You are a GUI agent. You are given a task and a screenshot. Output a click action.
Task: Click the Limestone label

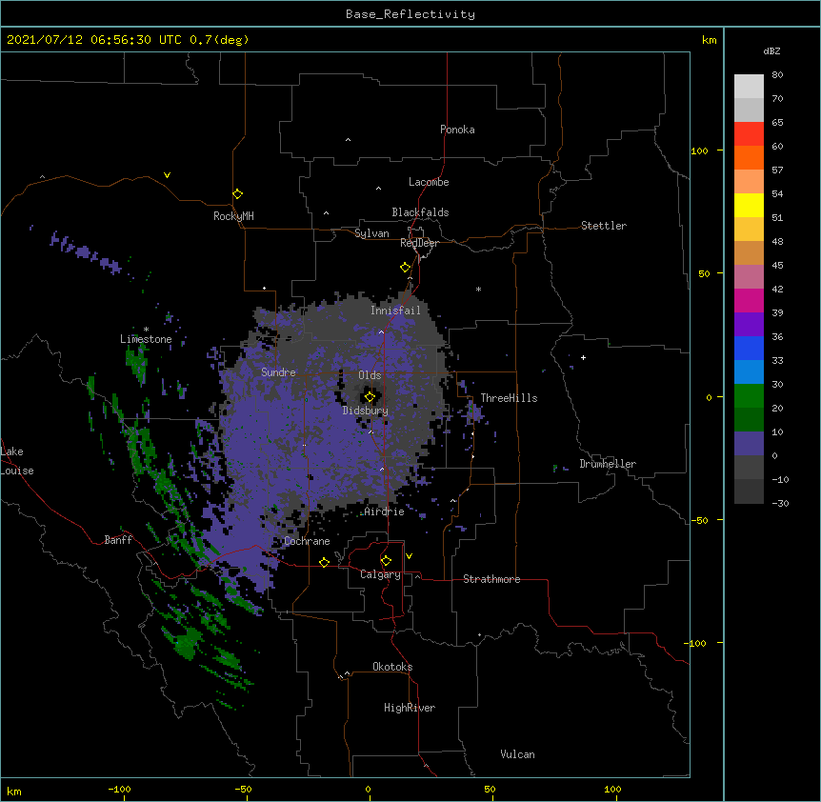[x=146, y=339]
